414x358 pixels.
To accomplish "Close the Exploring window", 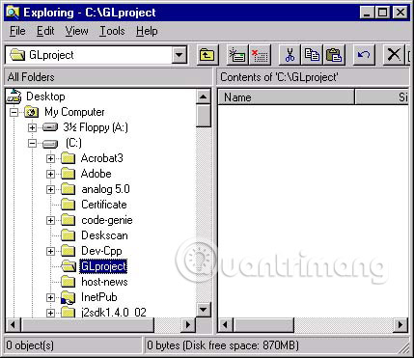I will [400, 13].
